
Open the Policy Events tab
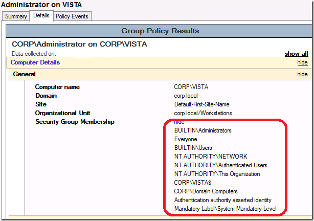(x=72, y=16)
